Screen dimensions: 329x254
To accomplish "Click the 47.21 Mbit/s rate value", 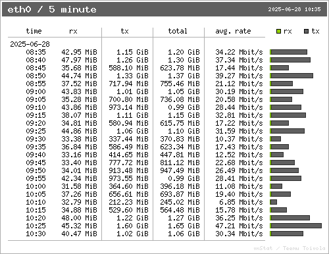I will (x=239, y=226).
